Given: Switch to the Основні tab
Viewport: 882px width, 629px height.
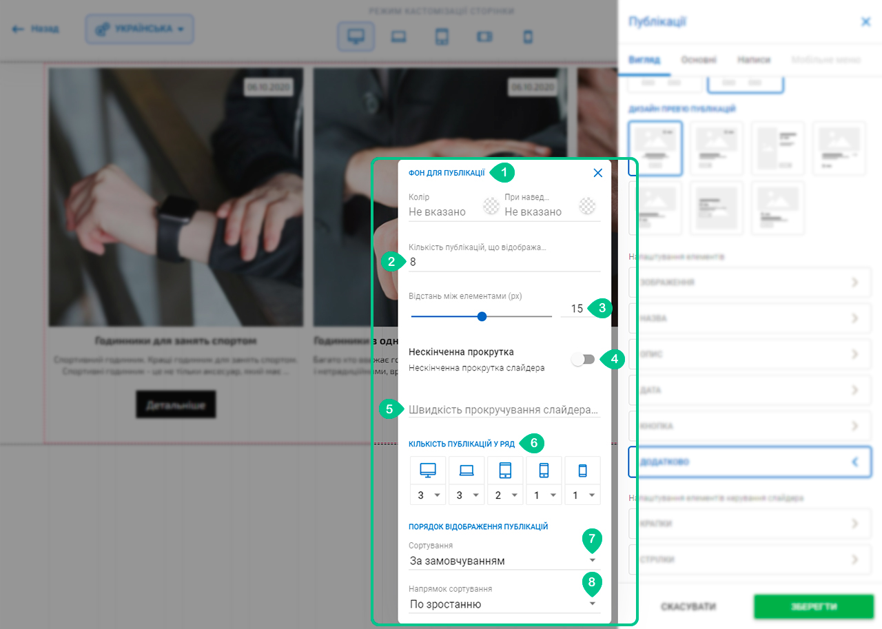Looking at the screenshot, I should pos(699,60).
